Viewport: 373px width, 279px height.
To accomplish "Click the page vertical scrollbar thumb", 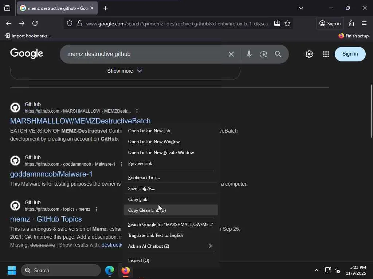I will [x=371, y=111].
